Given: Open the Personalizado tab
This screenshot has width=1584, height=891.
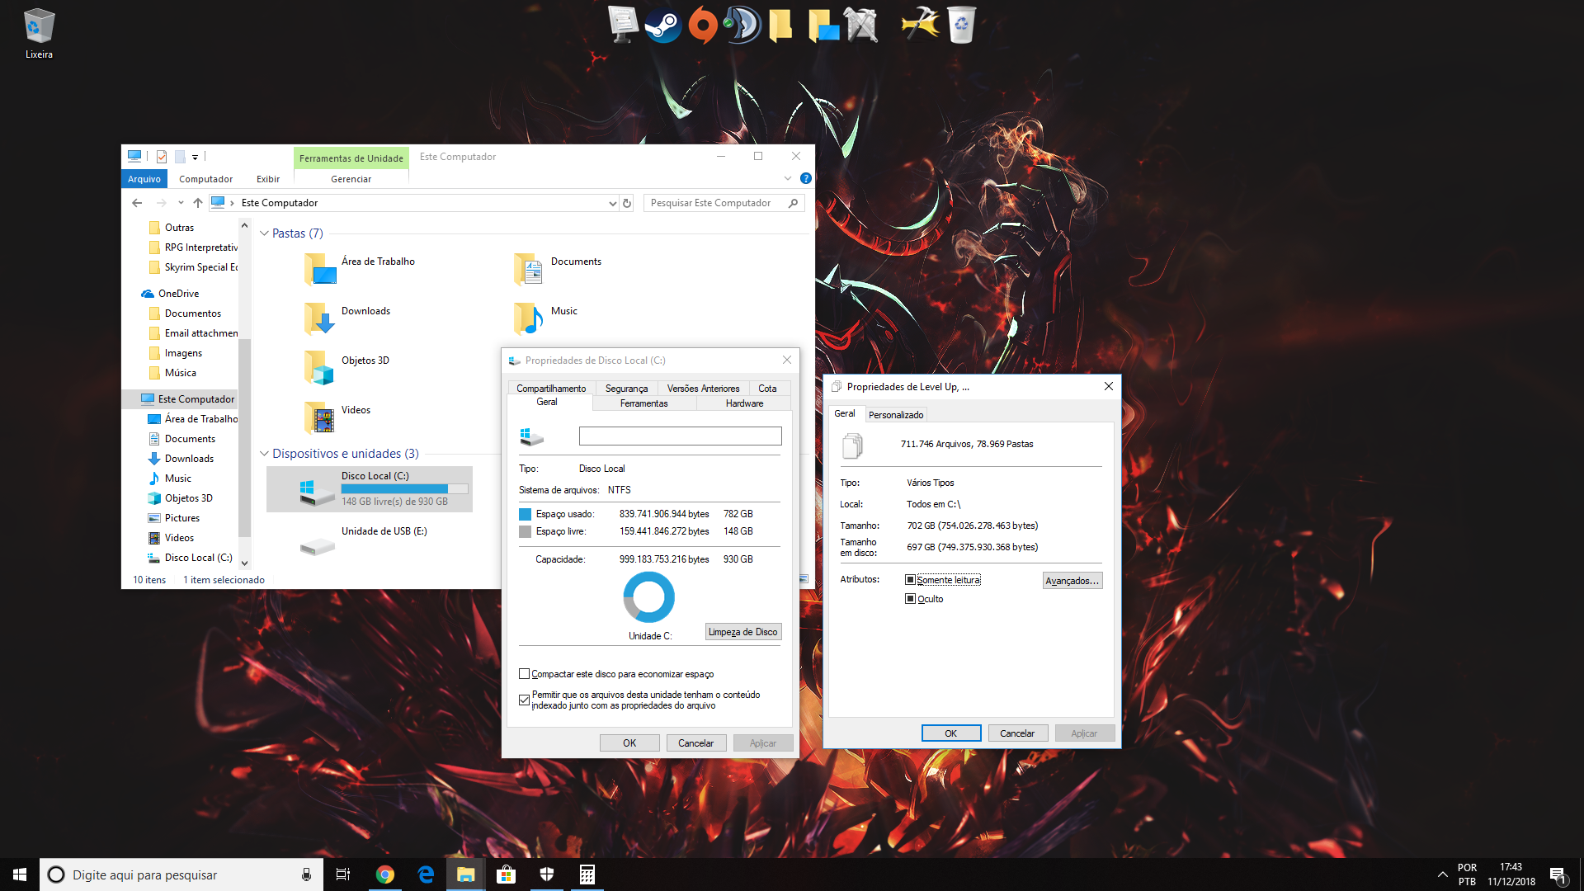Looking at the screenshot, I should (x=895, y=415).
